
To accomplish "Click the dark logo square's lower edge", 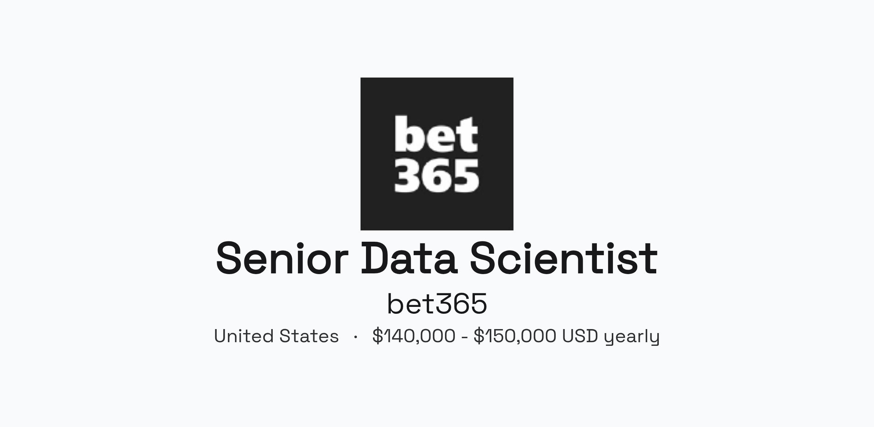I will 437,228.
